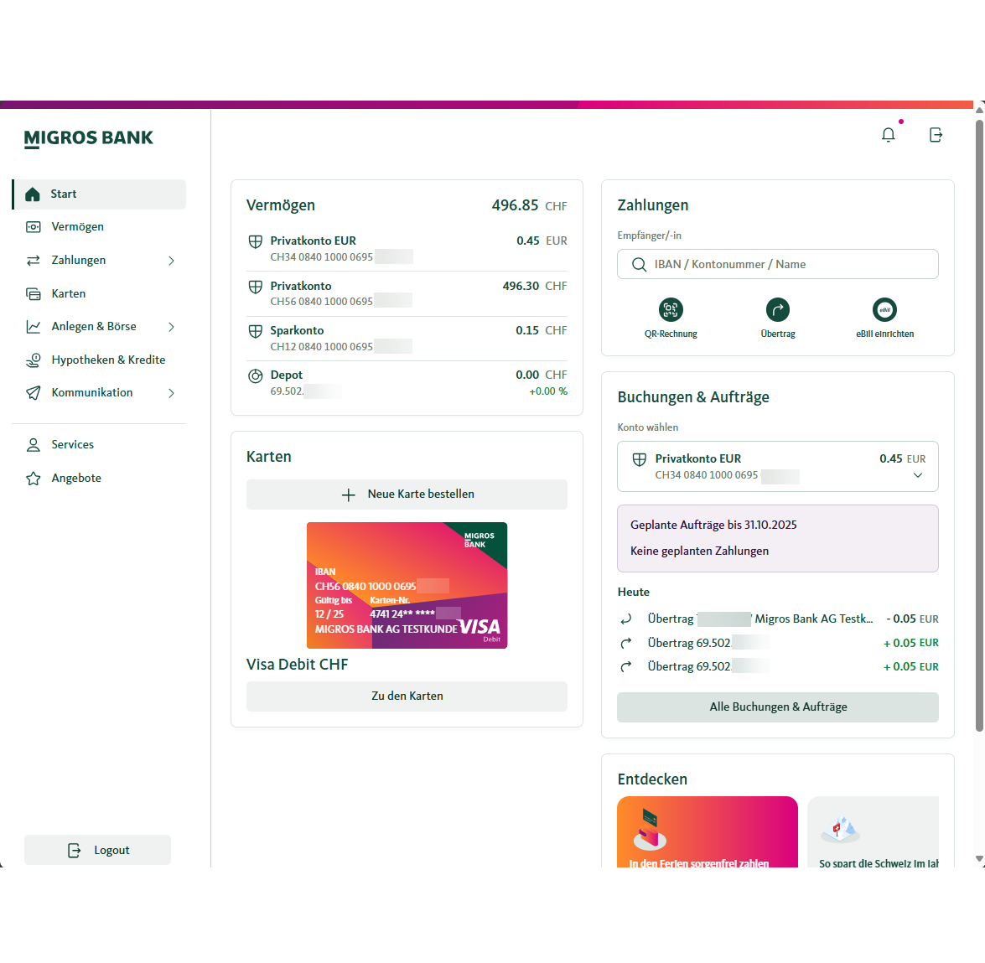Go to Karten in sidebar menu
Screen dimensions: 985x963
(x=69, y=294)
